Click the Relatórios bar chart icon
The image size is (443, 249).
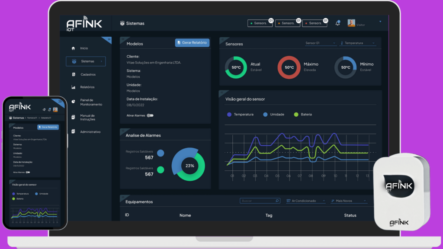tap(73, 87)
